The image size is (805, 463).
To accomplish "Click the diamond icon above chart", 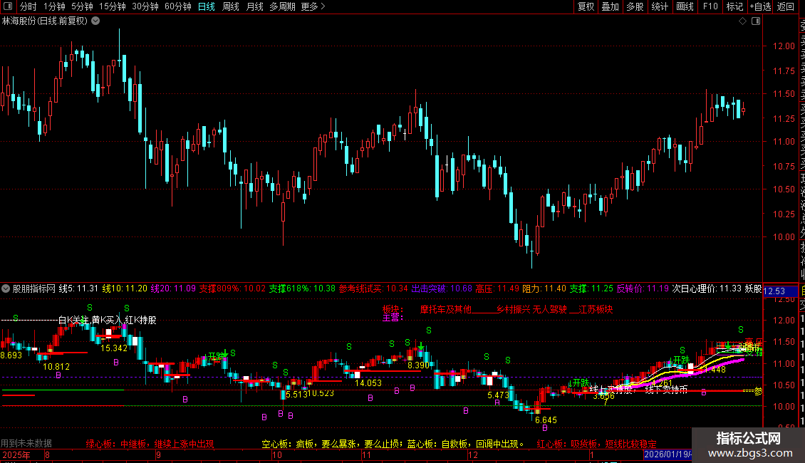I will tap(742, 21).
